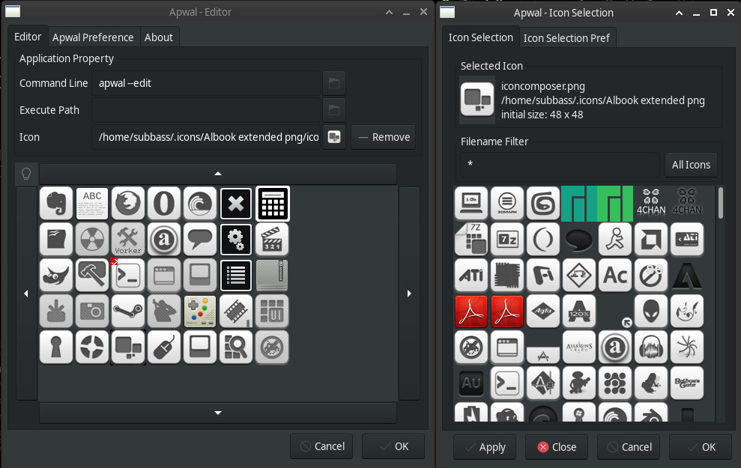Select the ATI text logo icon
This screenshot has height=468, width=741.
coord(471,276)
